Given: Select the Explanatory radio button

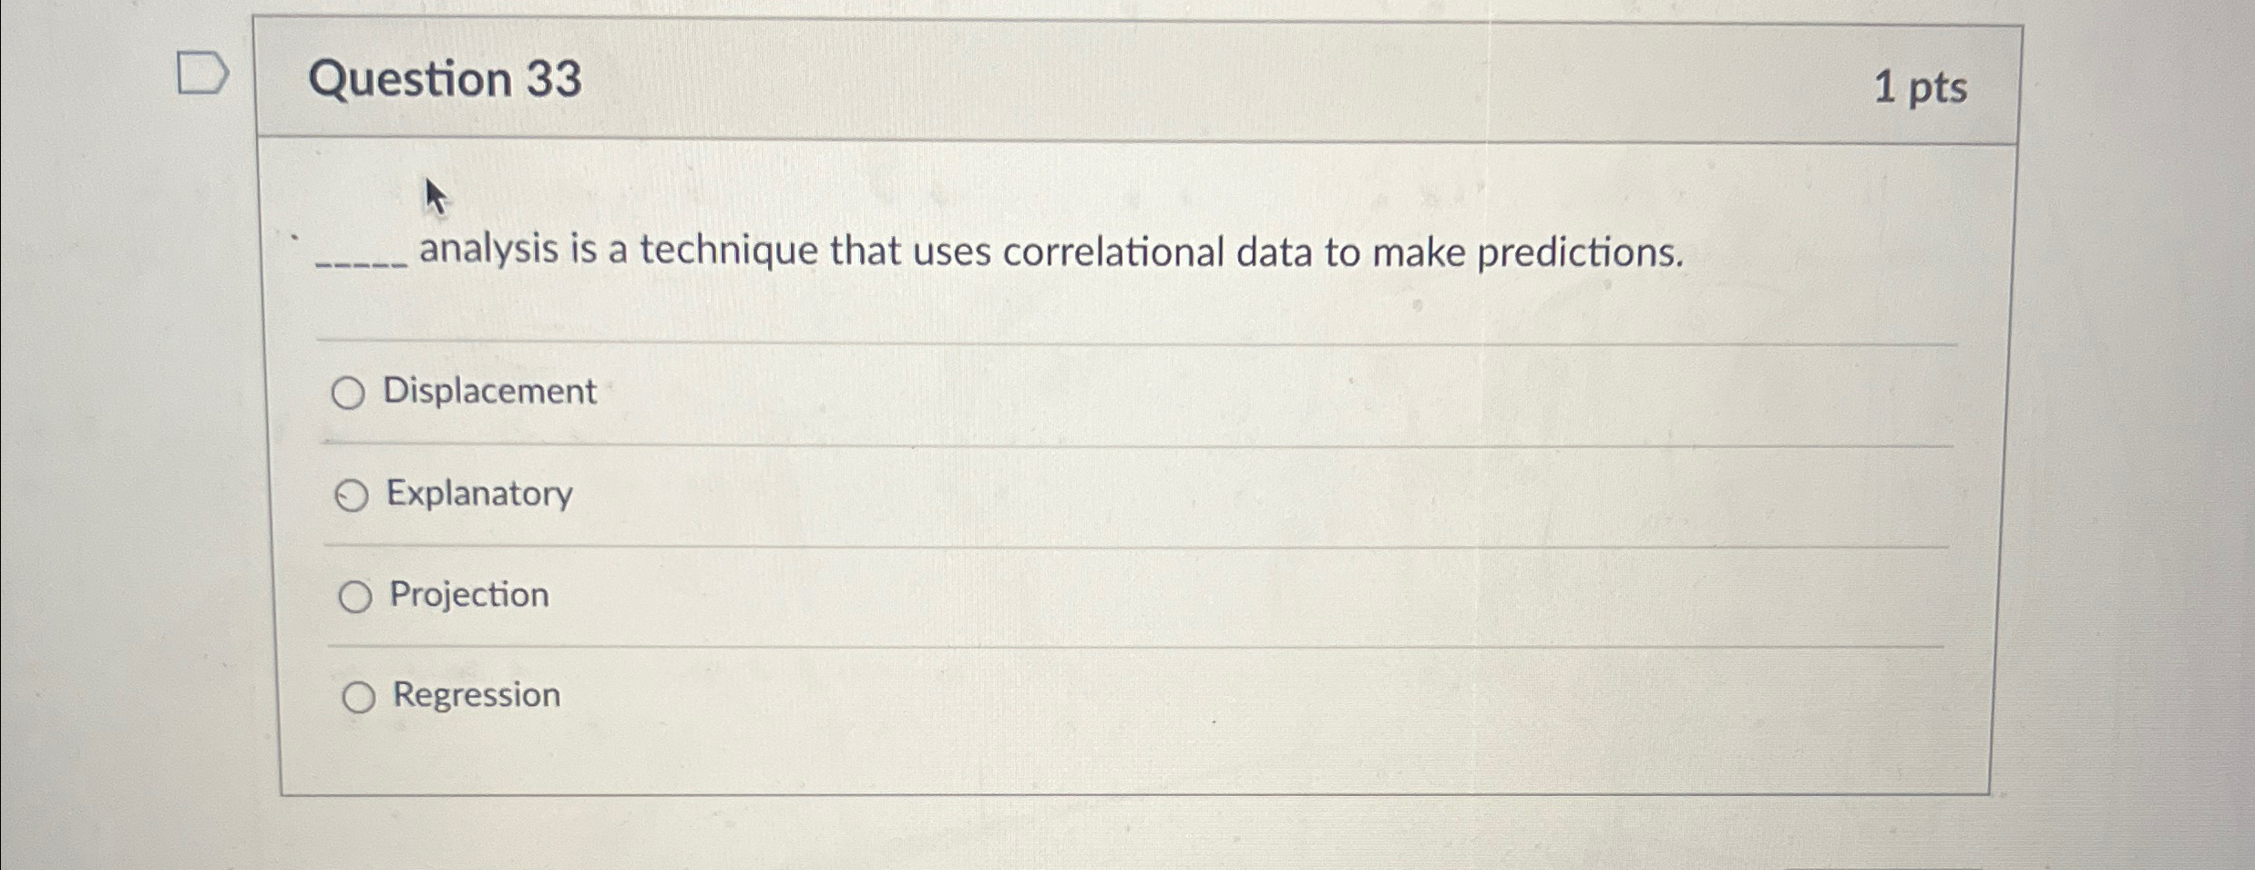Looking at the screenshot, I should [x=354, y=496].
